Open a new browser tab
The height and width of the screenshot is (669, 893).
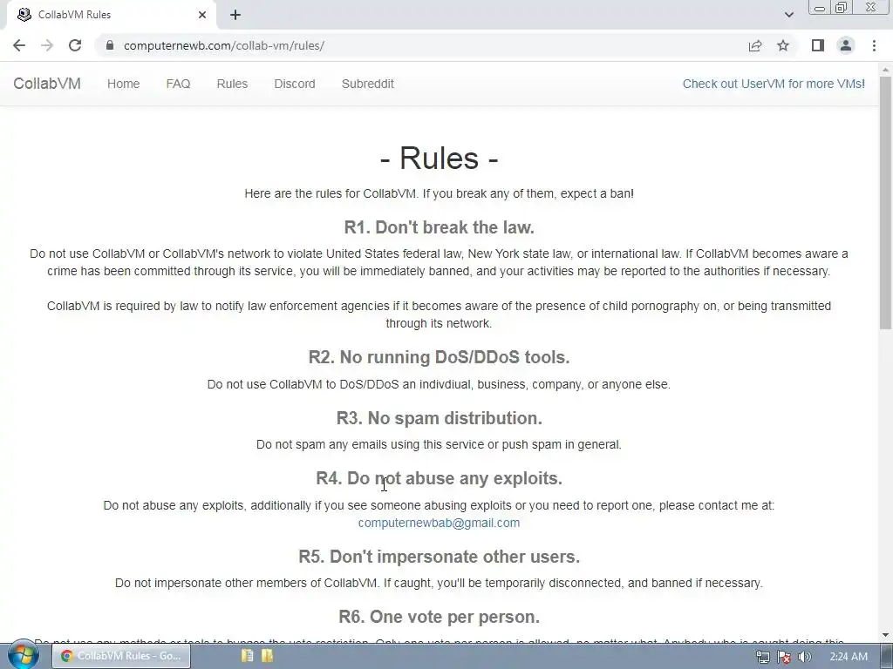coord(235,15)
